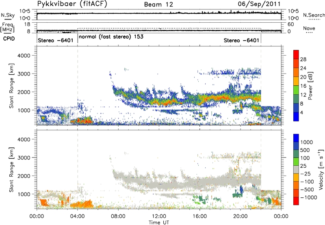Click the 'CPID' label
The height and width of the screenshot is (225, 325).
[9, 39]
